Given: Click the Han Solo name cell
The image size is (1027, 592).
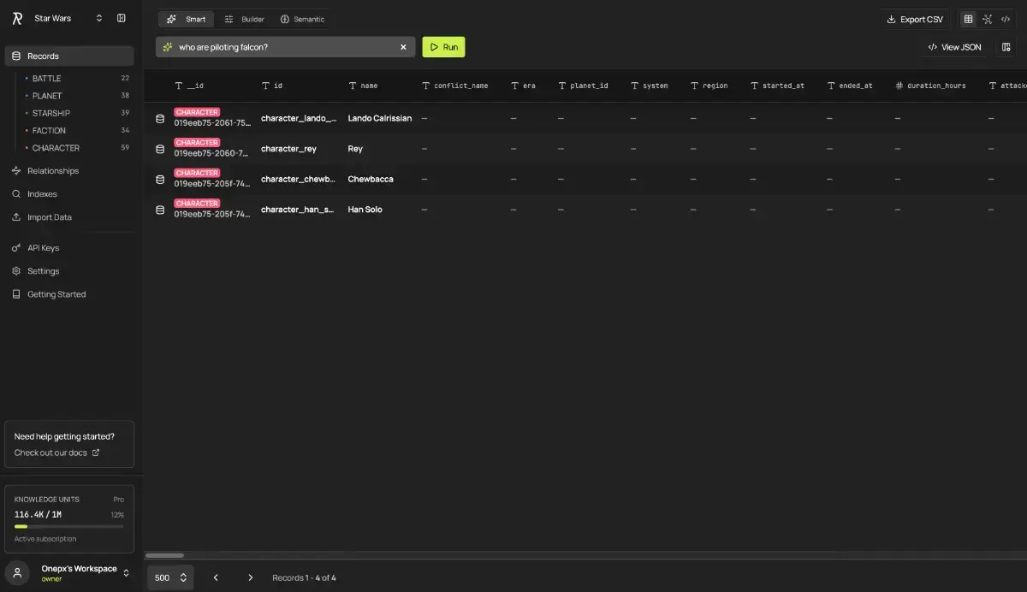Looking at the screenshot, I should pos(365,210).
